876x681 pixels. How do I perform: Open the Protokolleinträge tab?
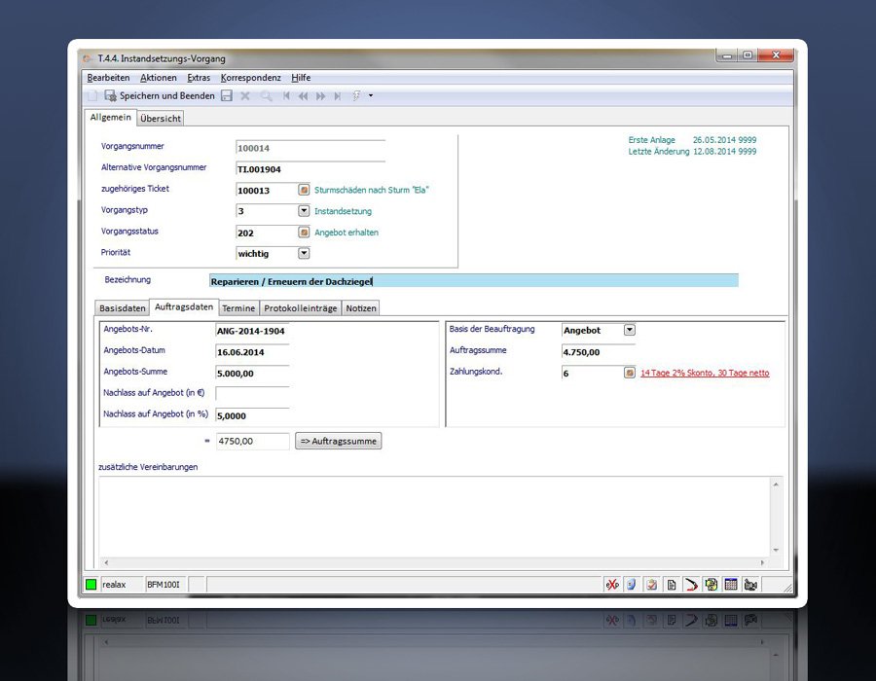click(301, 308)
